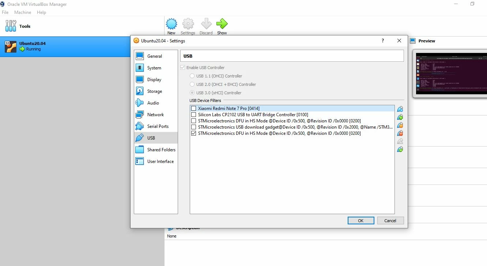Open the Shared Folders settings category

(156, 150)
